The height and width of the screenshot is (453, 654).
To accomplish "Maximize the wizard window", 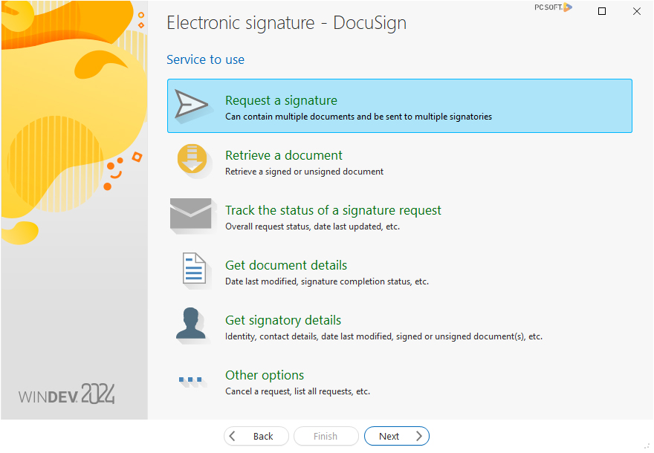I will point(602,11).
